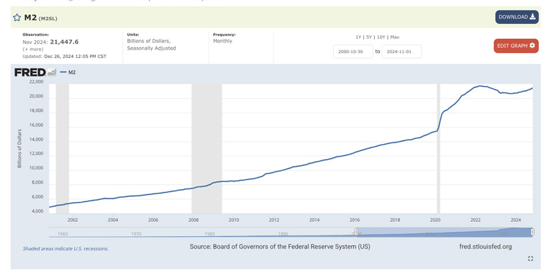Viewport: 547px width, 273px height.
Task: Click the M2 line peak near 2022
Action: 481,86
